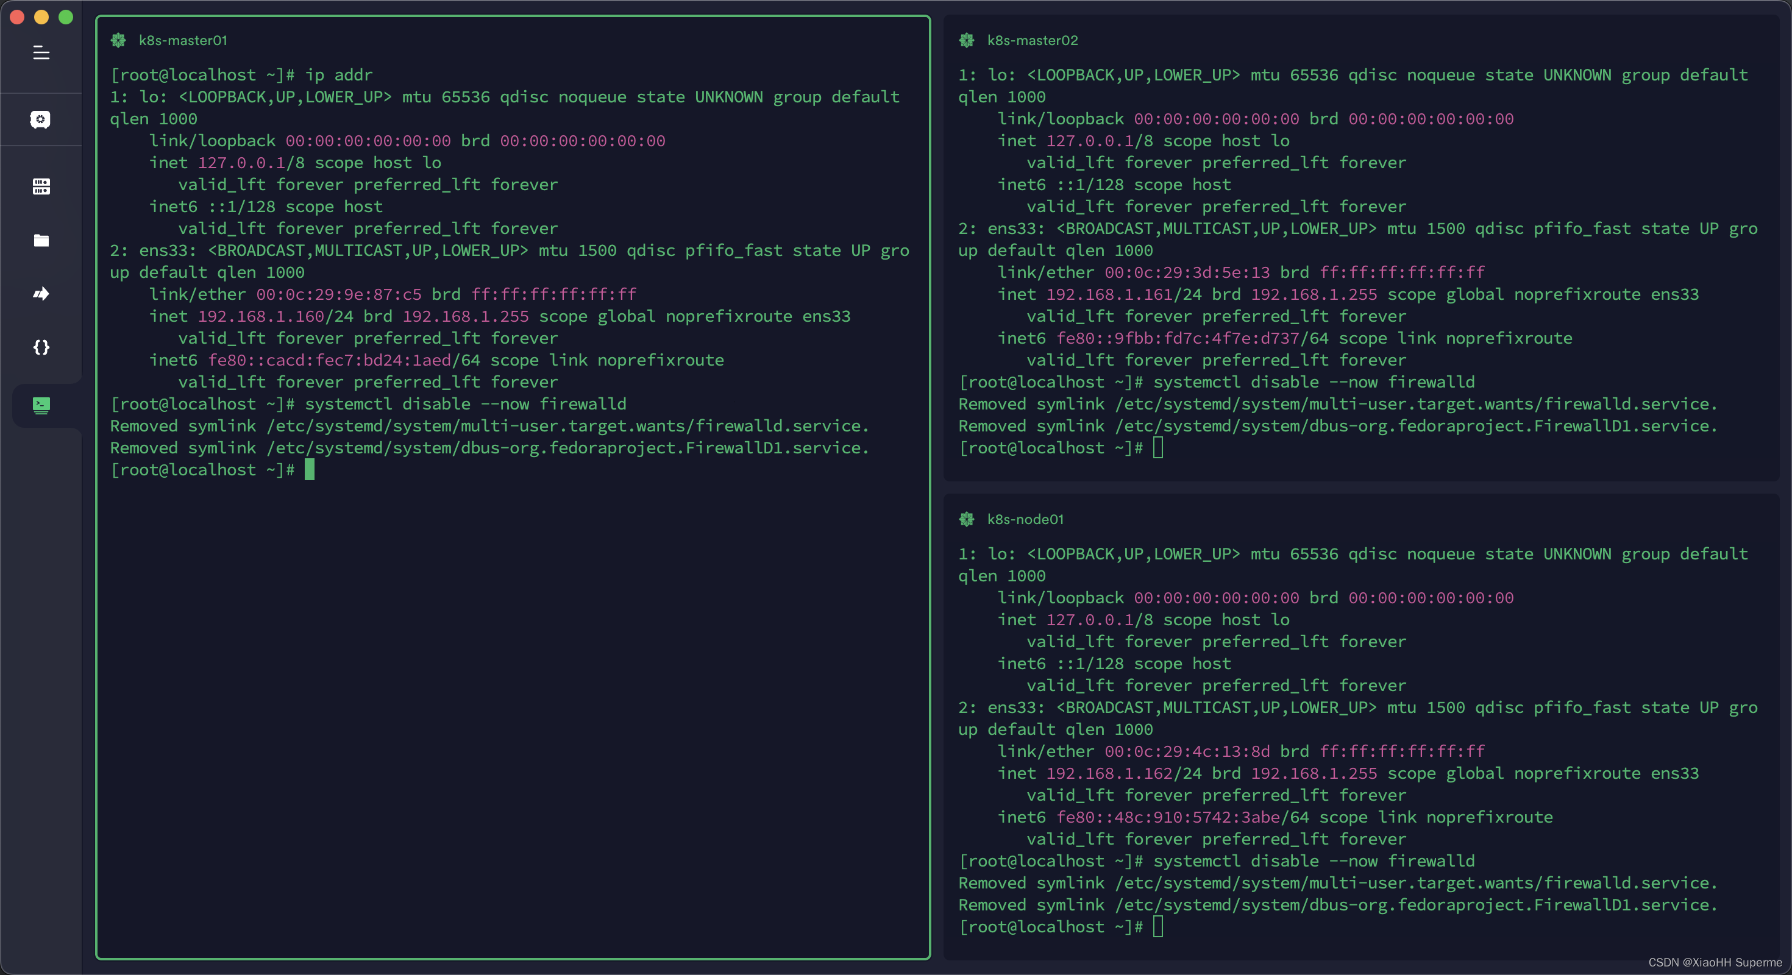Click the icon beside k8s-master02 title
The height and width of the screenshot is (975, 1792).
[966, 40]
